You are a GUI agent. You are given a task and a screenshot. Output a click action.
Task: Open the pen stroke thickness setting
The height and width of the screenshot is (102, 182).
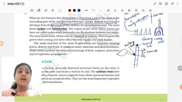click(x=86, y=10)
